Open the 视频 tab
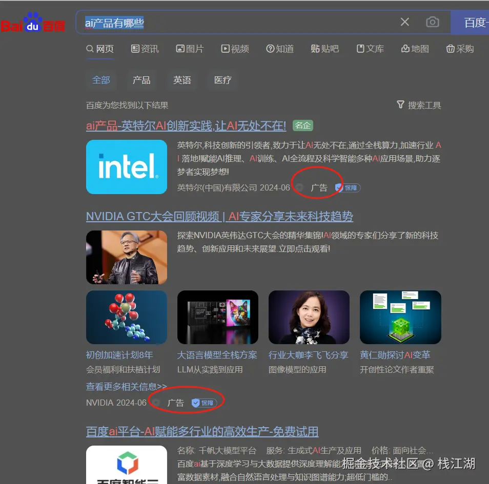Viewport: 489px width, 484px height. 235,49
